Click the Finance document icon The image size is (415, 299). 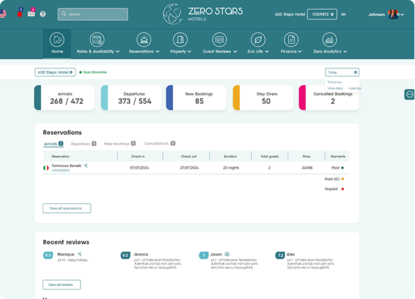click(x=291, y=40)
